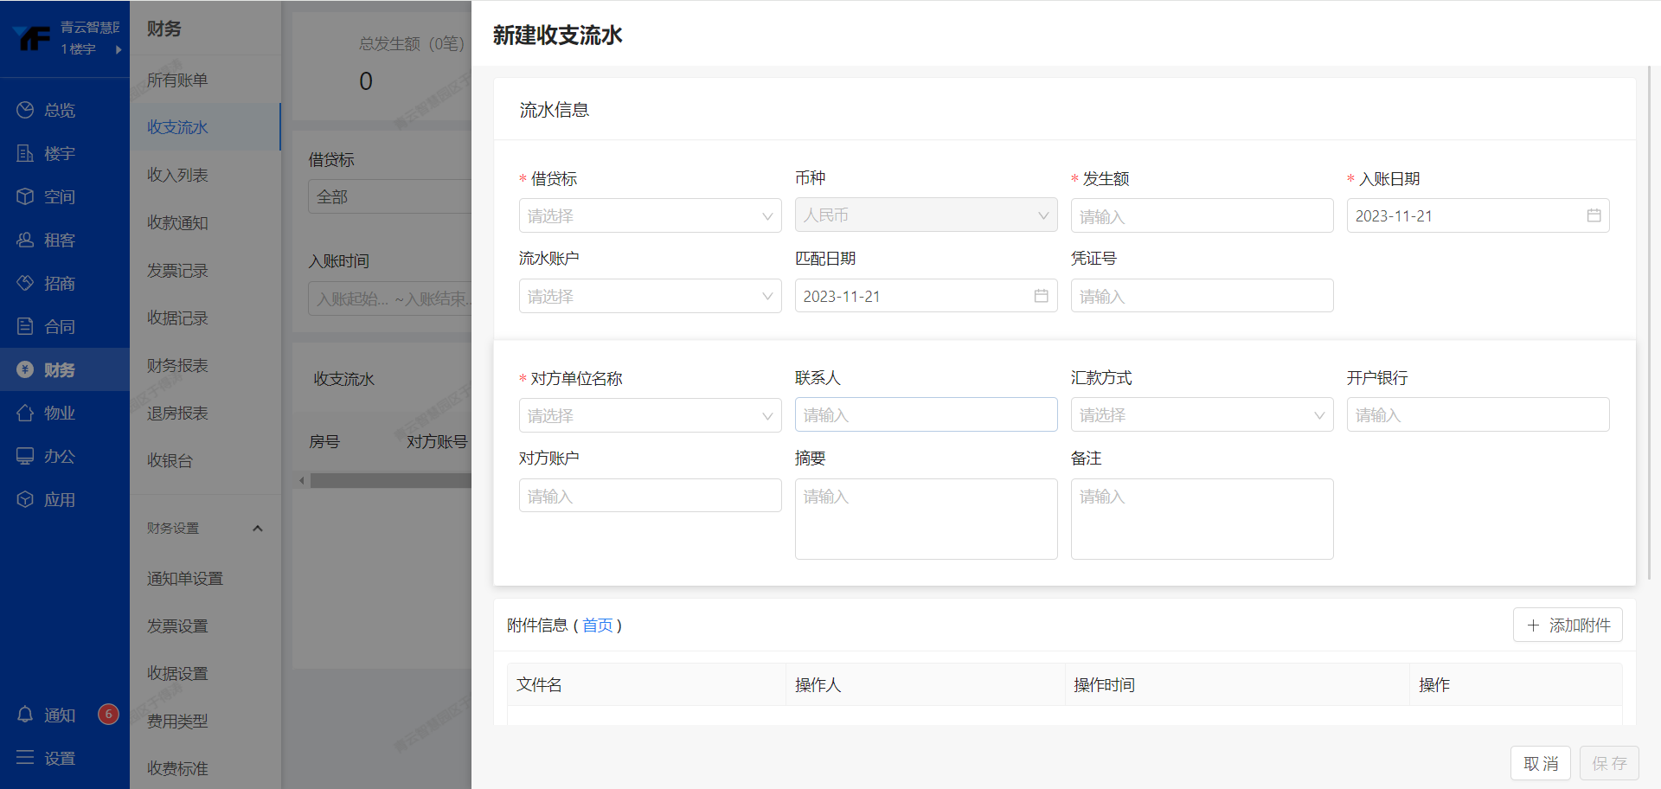Open calendar icon in 入账日期 field

click(1594, 215)
